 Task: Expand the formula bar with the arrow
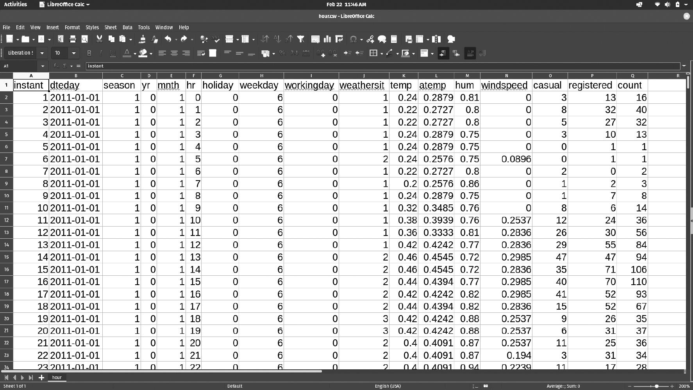(x=684, y=66)
